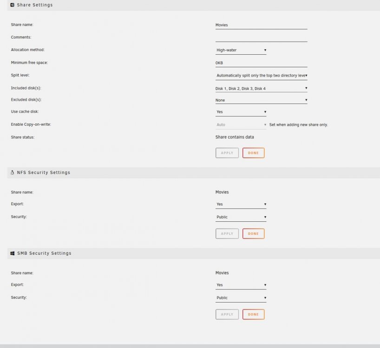Screen dimensions: 380x348
Task: Click the 'Comments:' label
Action: click(x=21, y=37)
